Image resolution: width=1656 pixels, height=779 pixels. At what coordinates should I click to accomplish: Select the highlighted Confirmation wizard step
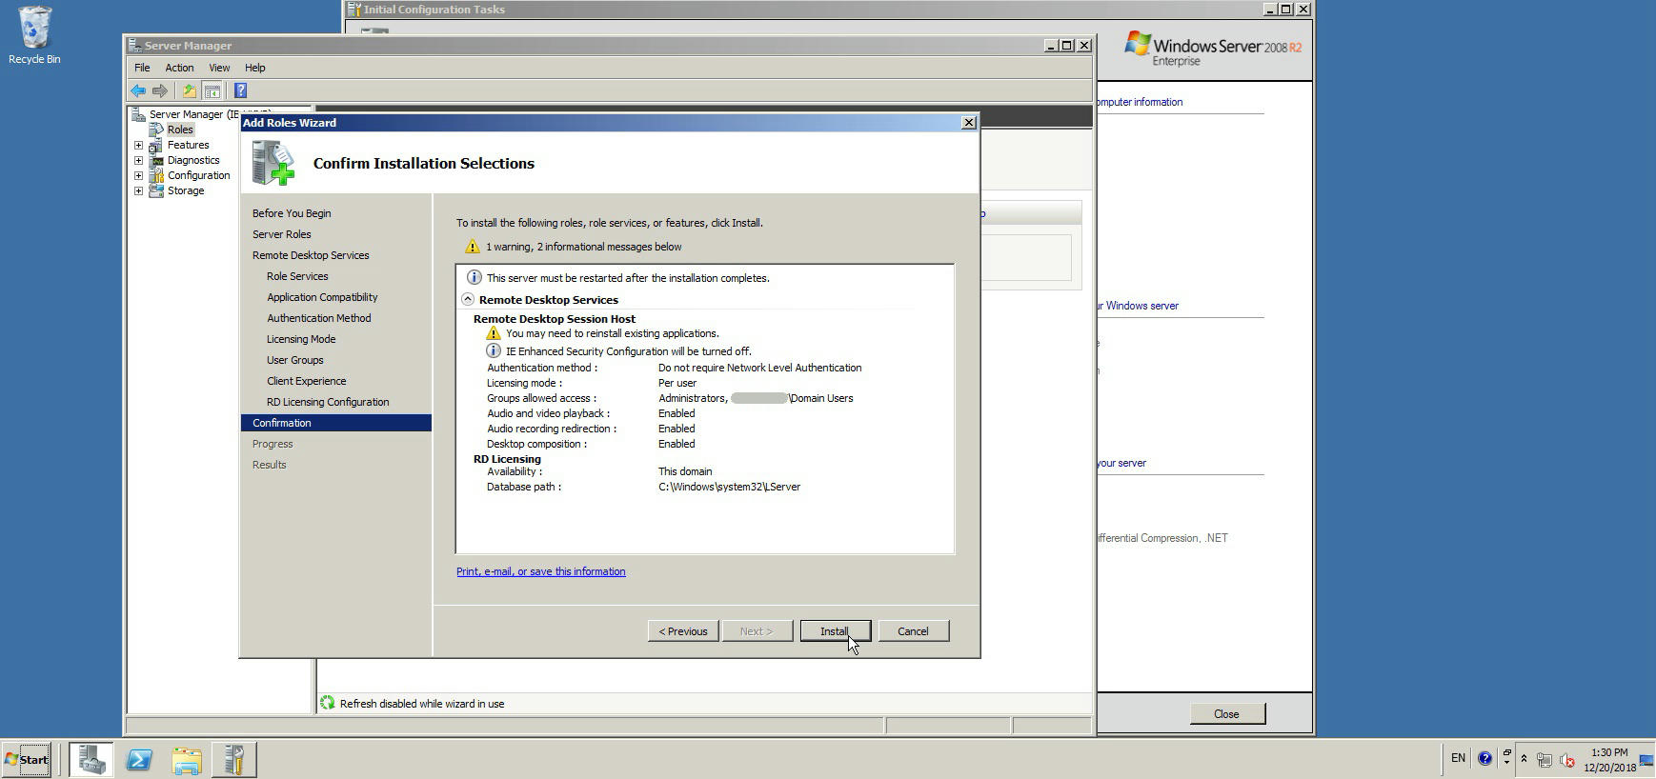point(336,423)
